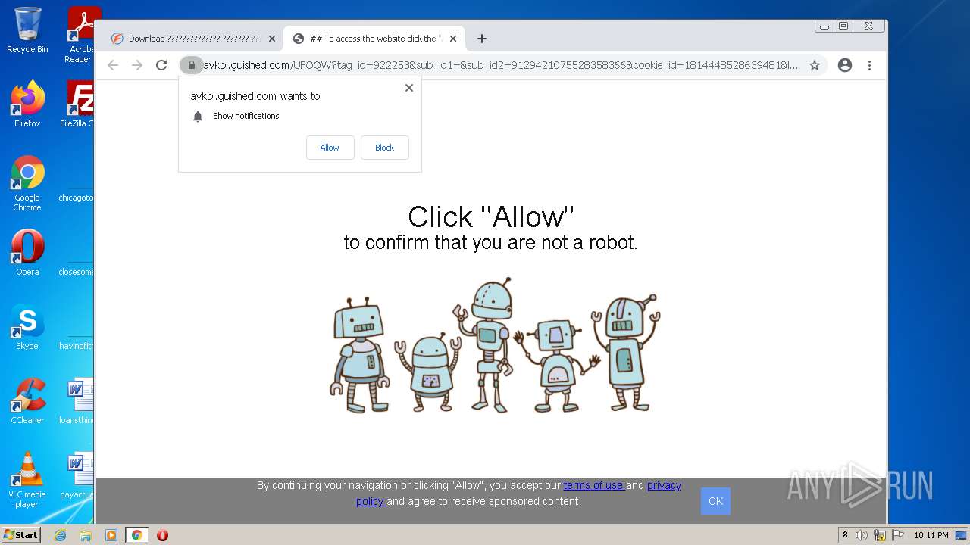Bookmark this page with the star icon
The height and width of the screenshot is (545, 970).
click(x=815, y=65)
